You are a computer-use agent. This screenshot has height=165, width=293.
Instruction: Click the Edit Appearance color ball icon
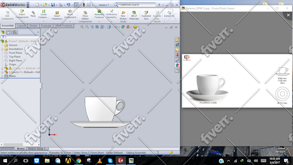pos(123,27)
